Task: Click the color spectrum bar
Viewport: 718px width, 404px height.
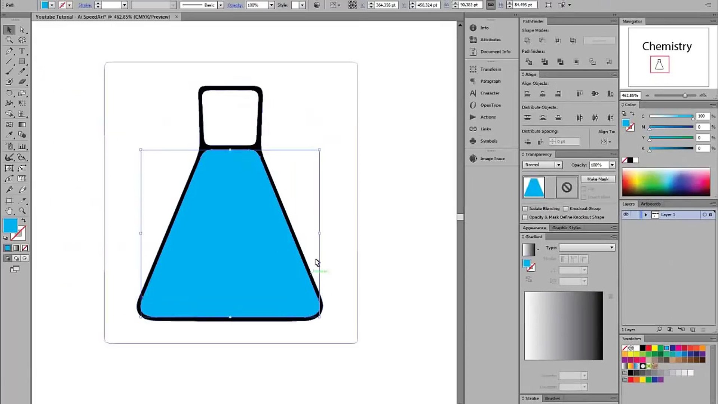Action: tap(666, 182)
